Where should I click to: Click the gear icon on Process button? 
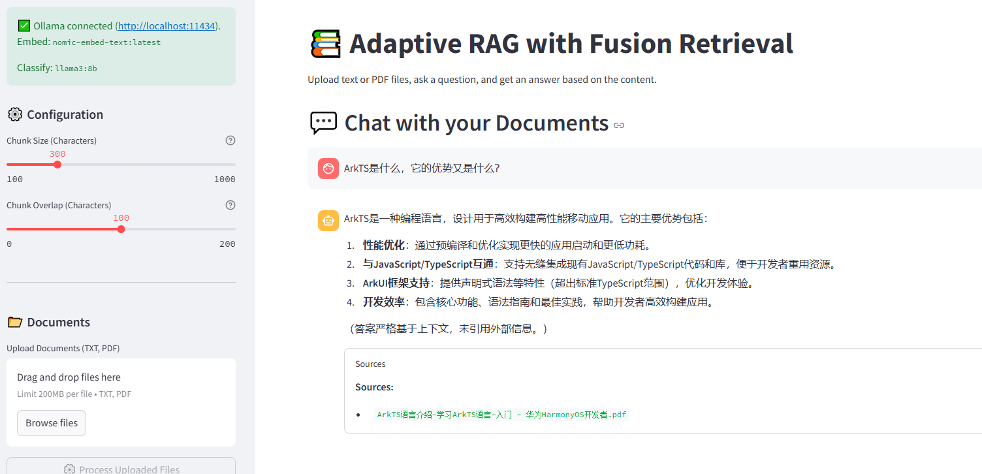(69, 469)
